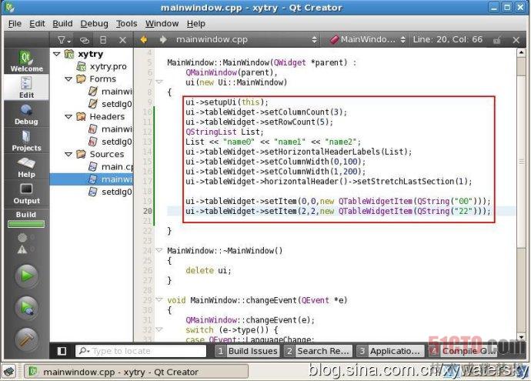Fold the switch block at line 32
The height and width of the screenshot is (381, 531).
pos(159,329)
